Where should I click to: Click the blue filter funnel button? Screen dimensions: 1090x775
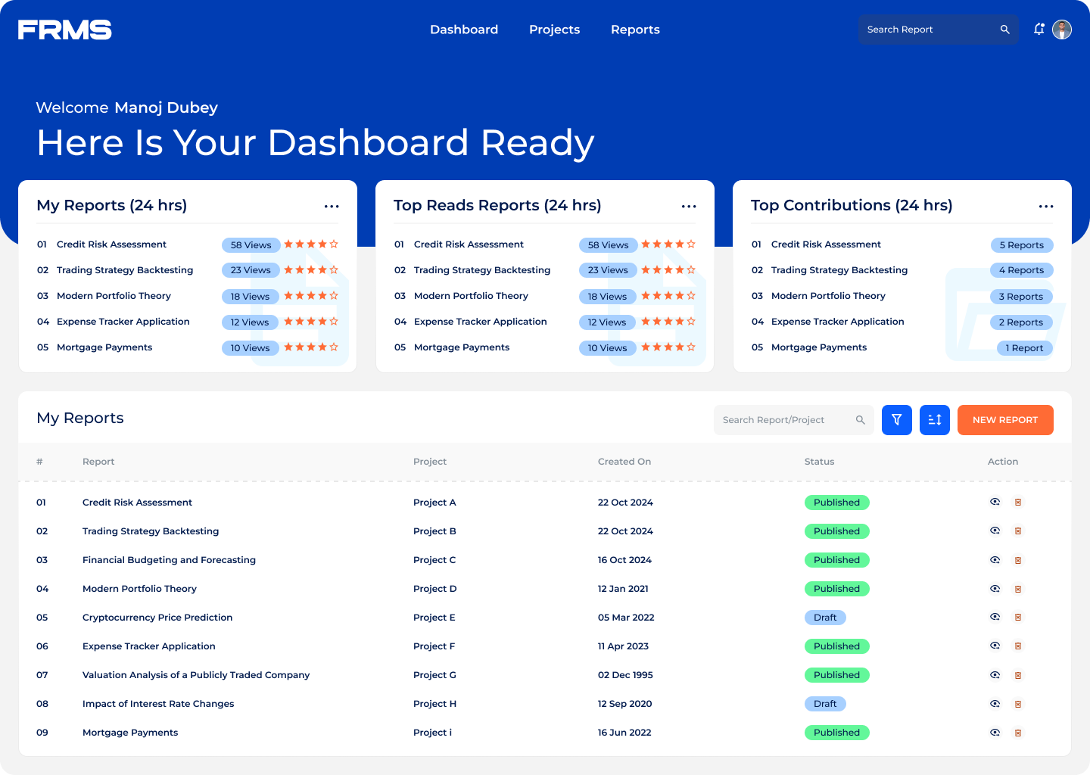click(896, 420)
